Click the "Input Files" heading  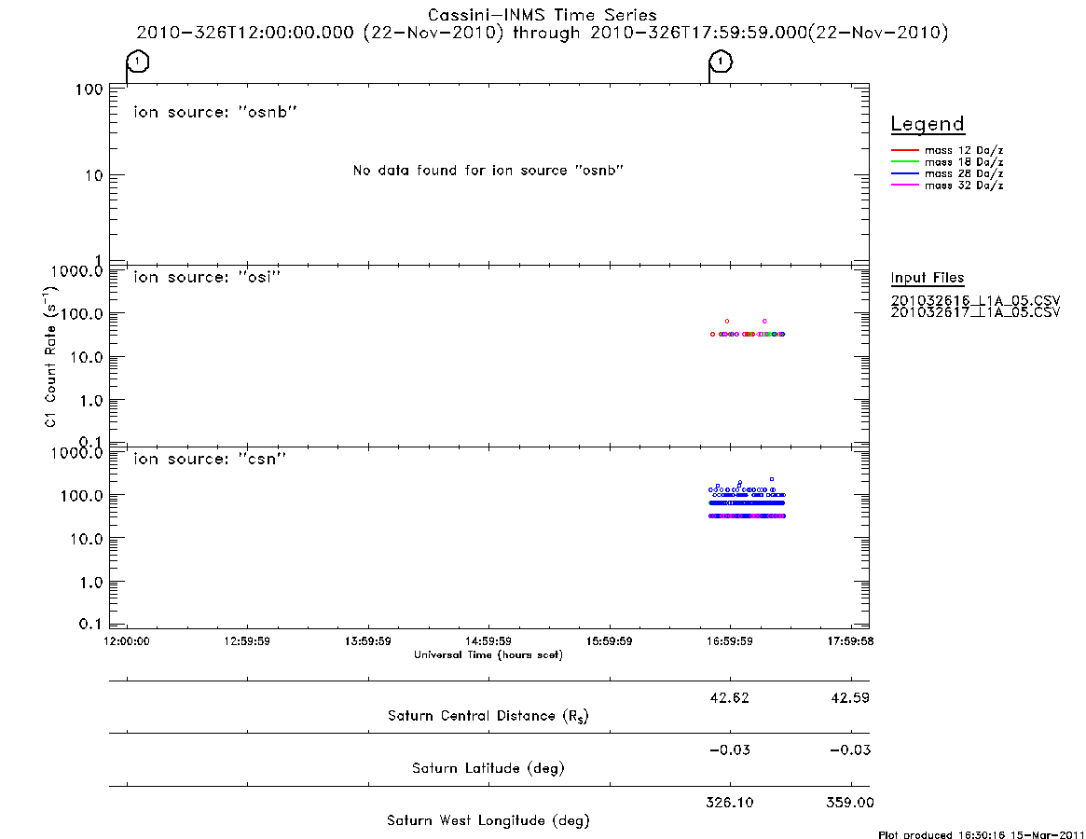click(x=928, y=278)
